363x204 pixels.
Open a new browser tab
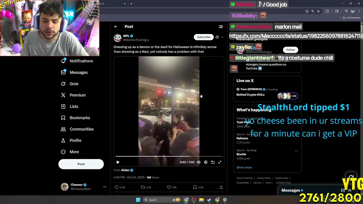(131, 3)
